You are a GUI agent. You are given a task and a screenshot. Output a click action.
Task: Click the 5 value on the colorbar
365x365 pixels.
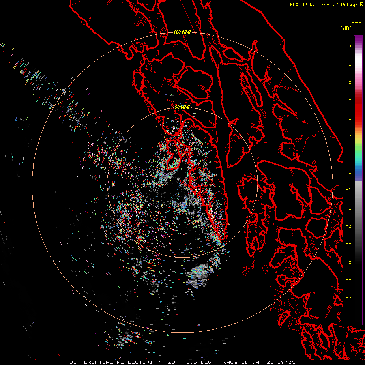click(x=350, y=82)
